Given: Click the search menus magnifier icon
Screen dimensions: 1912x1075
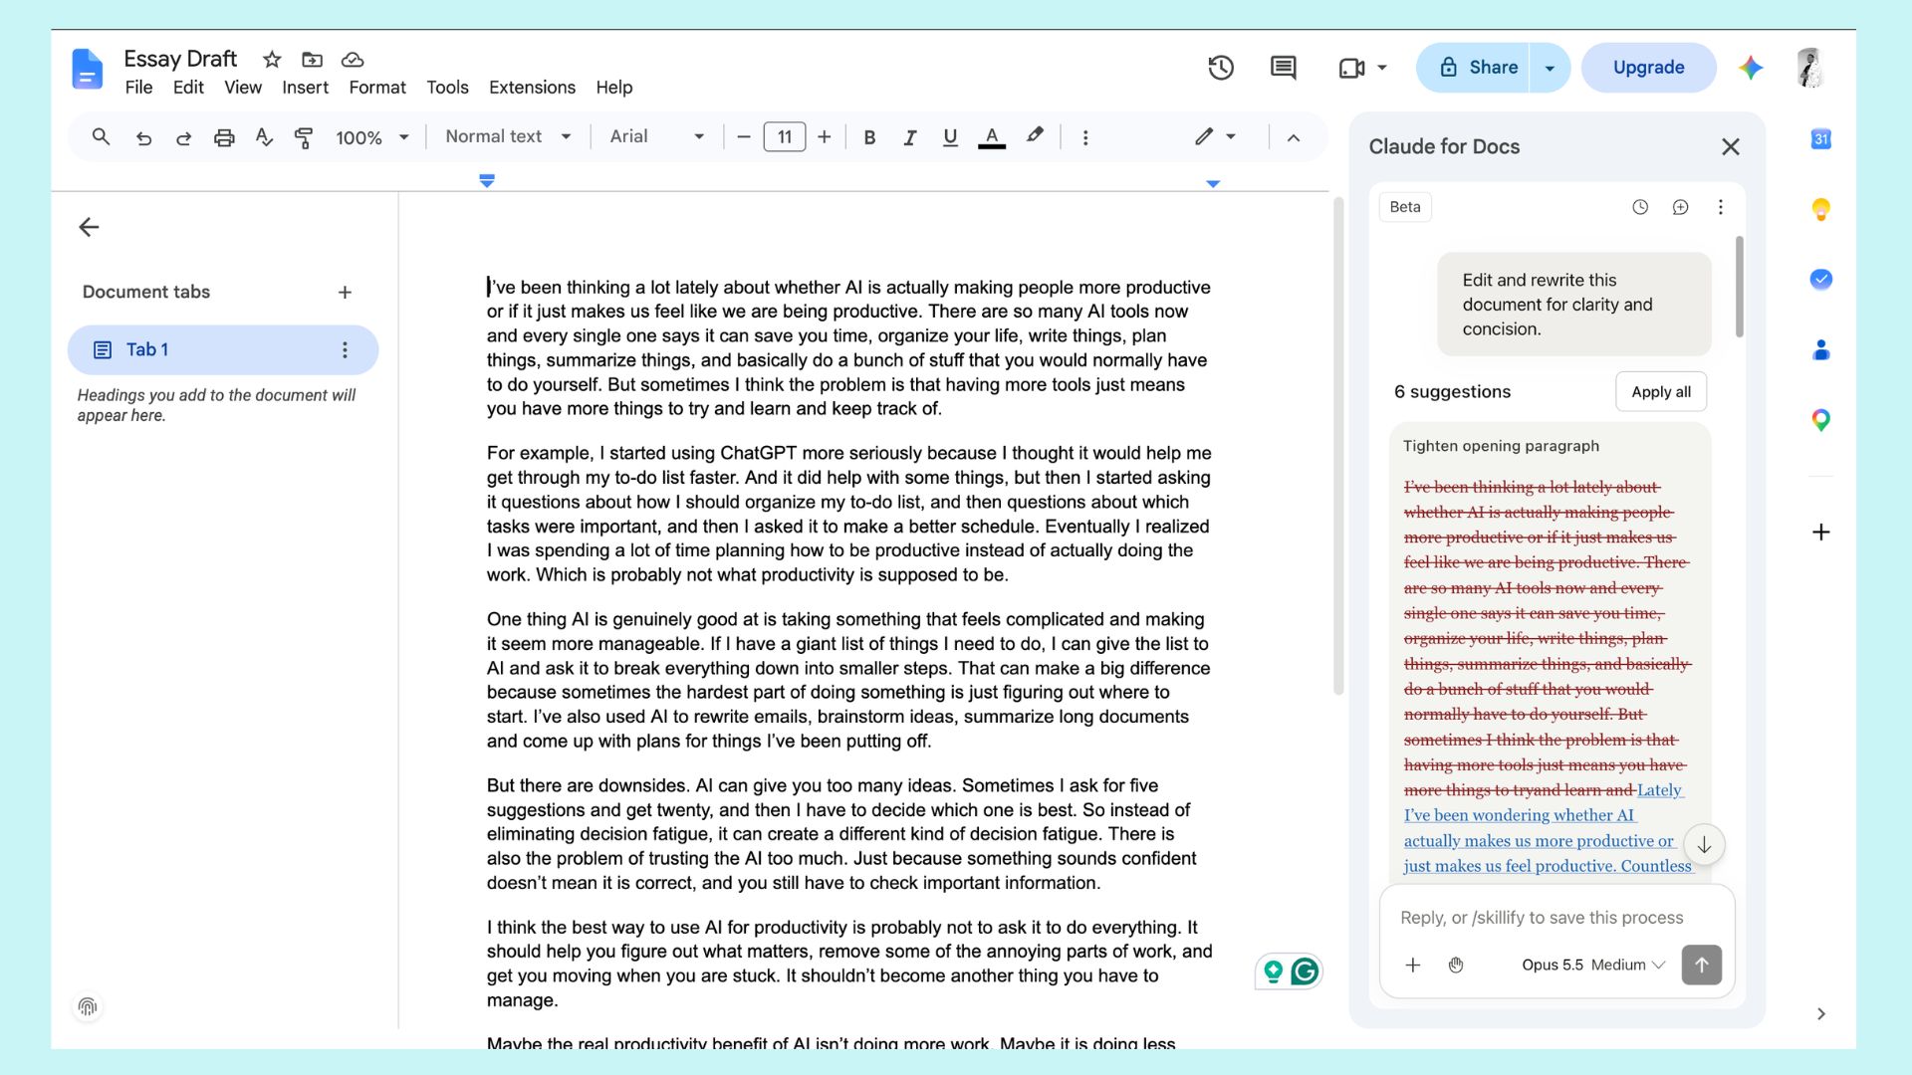Looking at the screenshot, I should pyautogui.click(x=101, y=137).
